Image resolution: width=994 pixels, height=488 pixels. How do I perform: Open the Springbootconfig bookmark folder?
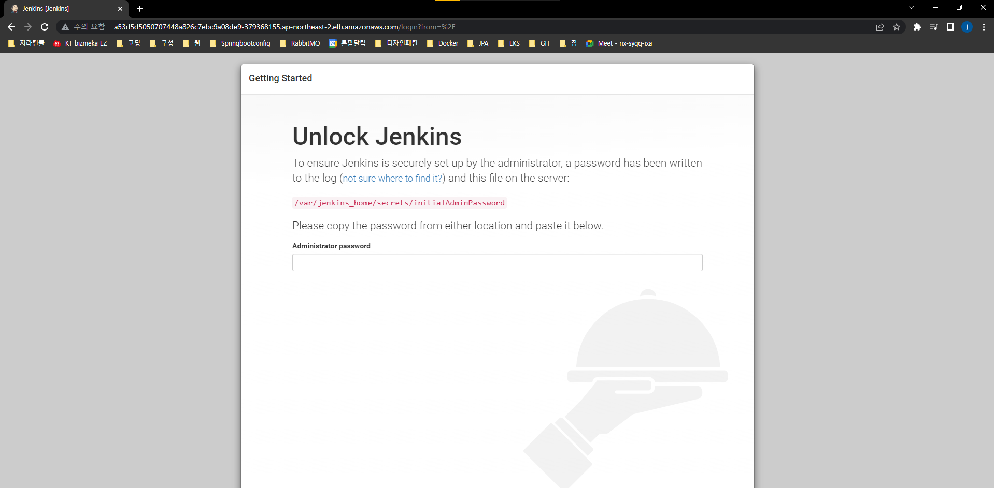240,43
